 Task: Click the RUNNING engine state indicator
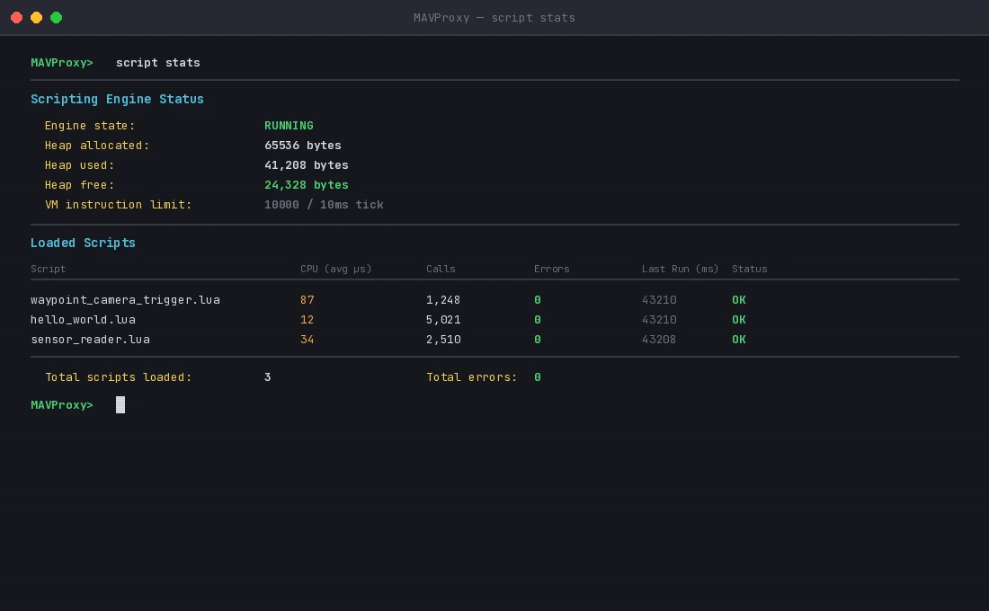click(x=286, y=126)
